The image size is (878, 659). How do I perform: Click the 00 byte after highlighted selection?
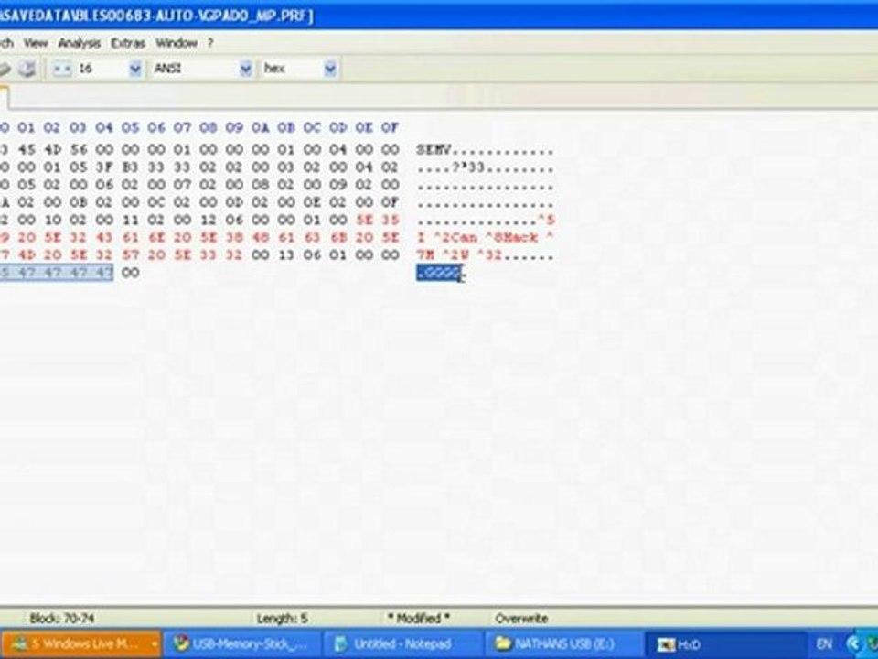[130, 273]
